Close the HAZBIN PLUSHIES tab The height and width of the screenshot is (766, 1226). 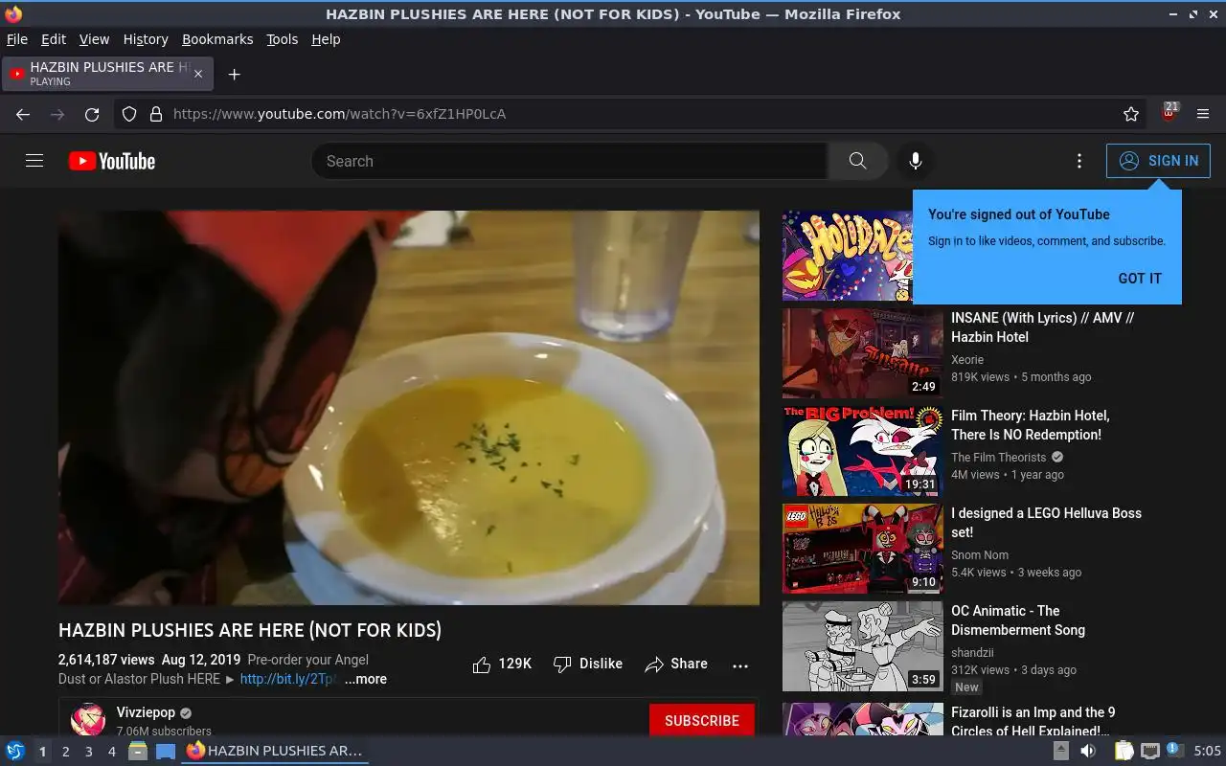point(198,74)
